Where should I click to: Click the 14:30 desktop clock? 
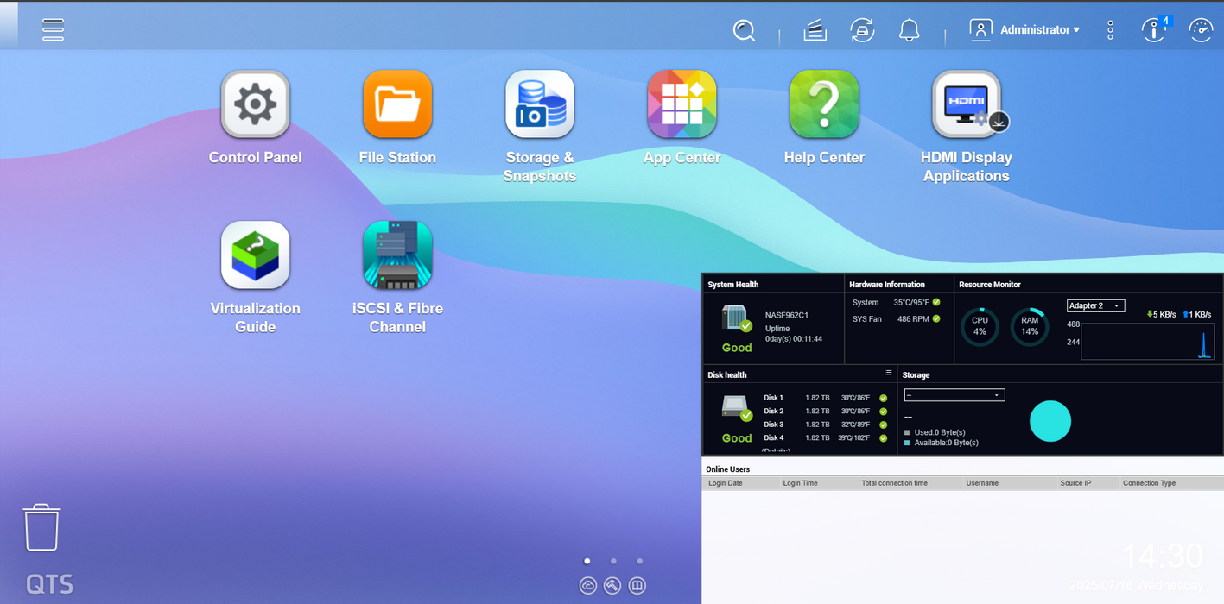point(1162,557)
